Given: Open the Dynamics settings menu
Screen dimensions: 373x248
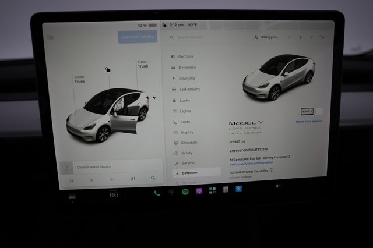Looking at the screenshot, I should coord(184,68).
